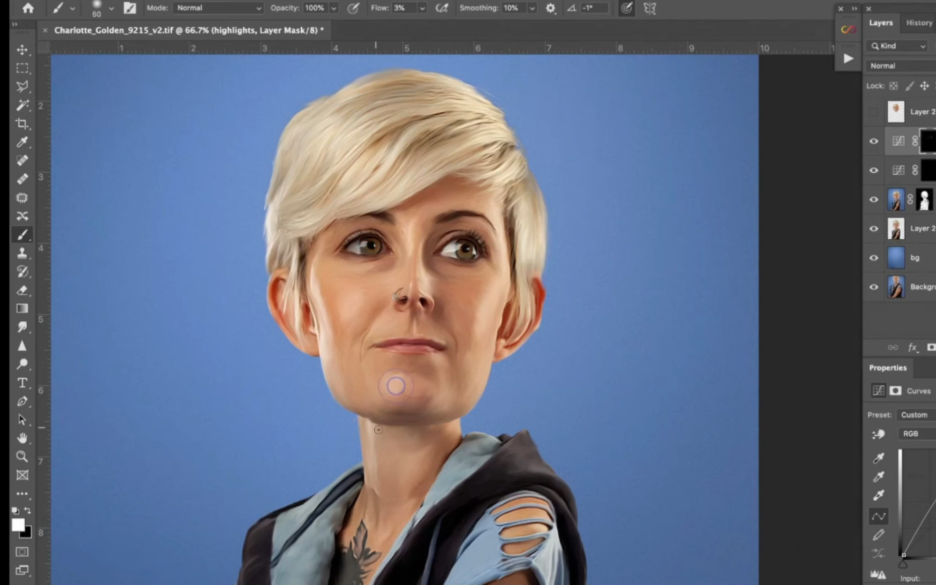Click the foreground white color swatch
The image size is (936, 585).
[x=18, y=525]
